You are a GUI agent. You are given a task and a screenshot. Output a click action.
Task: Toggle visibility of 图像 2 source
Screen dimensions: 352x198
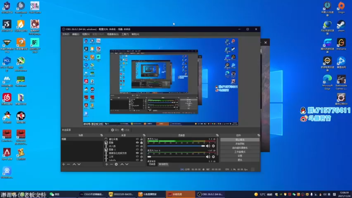(137, 150)
